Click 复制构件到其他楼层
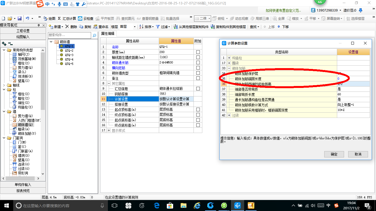The image size is (376, 211). (228, 27)
